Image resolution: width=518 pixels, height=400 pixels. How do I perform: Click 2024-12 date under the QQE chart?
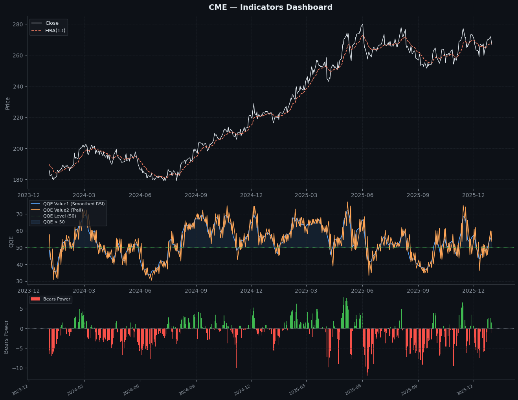251,291
